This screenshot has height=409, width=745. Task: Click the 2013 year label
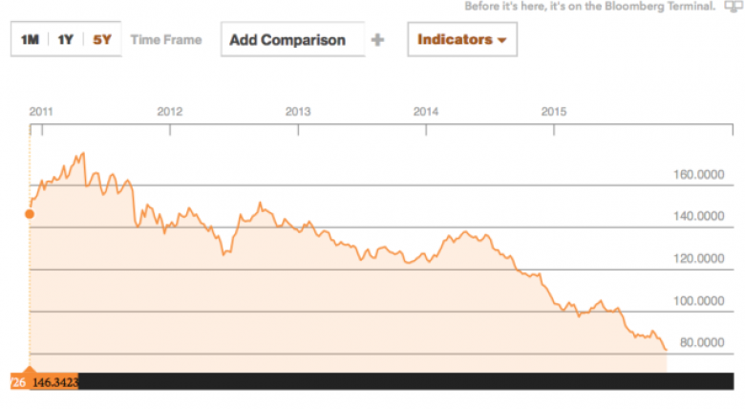point(298,112)
